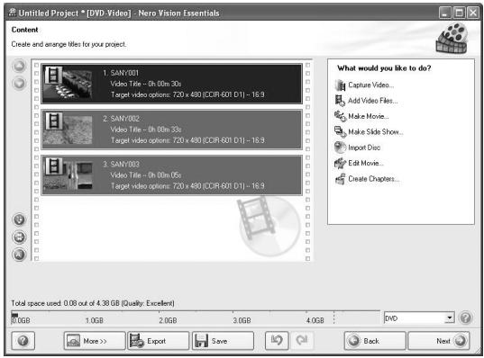
Task: Select the SANY001 video title
Action: [171, 84]
